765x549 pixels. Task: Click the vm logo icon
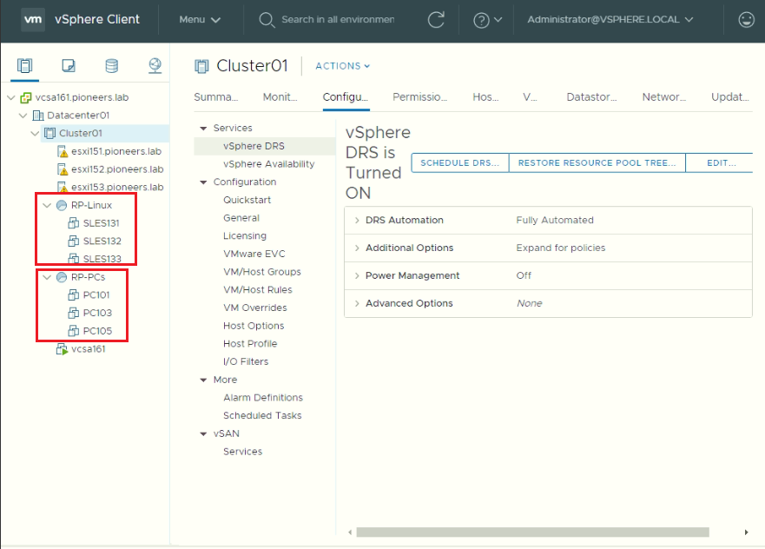[33, 19]
